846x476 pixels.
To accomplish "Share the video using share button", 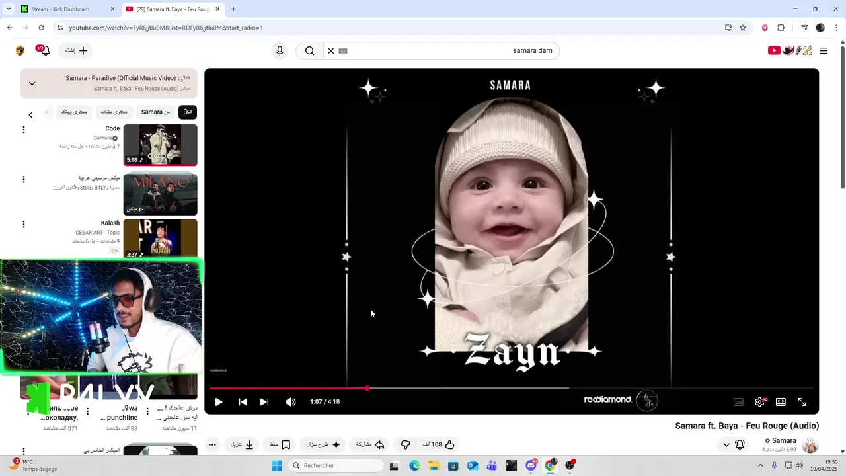I will (x=371, y=445).
